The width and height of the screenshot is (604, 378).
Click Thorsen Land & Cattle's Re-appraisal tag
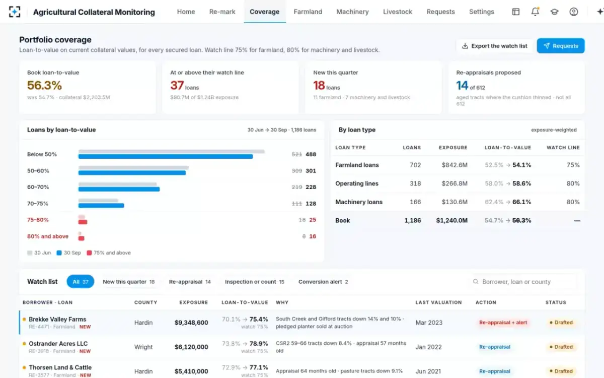click(495, 371)
